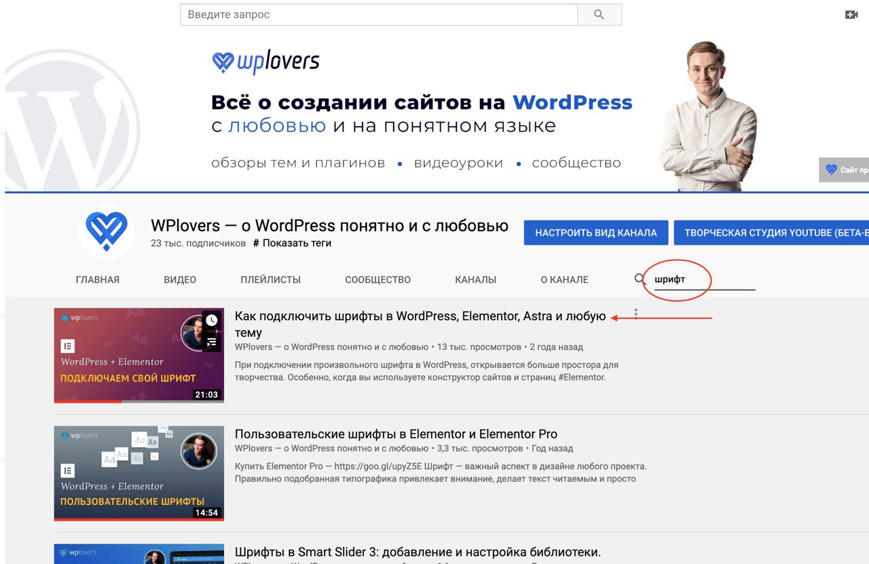
Task: Open video 'Шрифты в Smart Slider 3'
Action: tap(418, 552)
